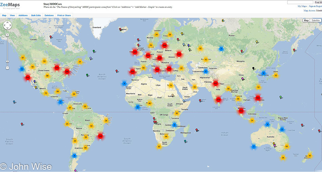Click the magenta pin marker in central China
322x172 pixels.
point(243,79)
